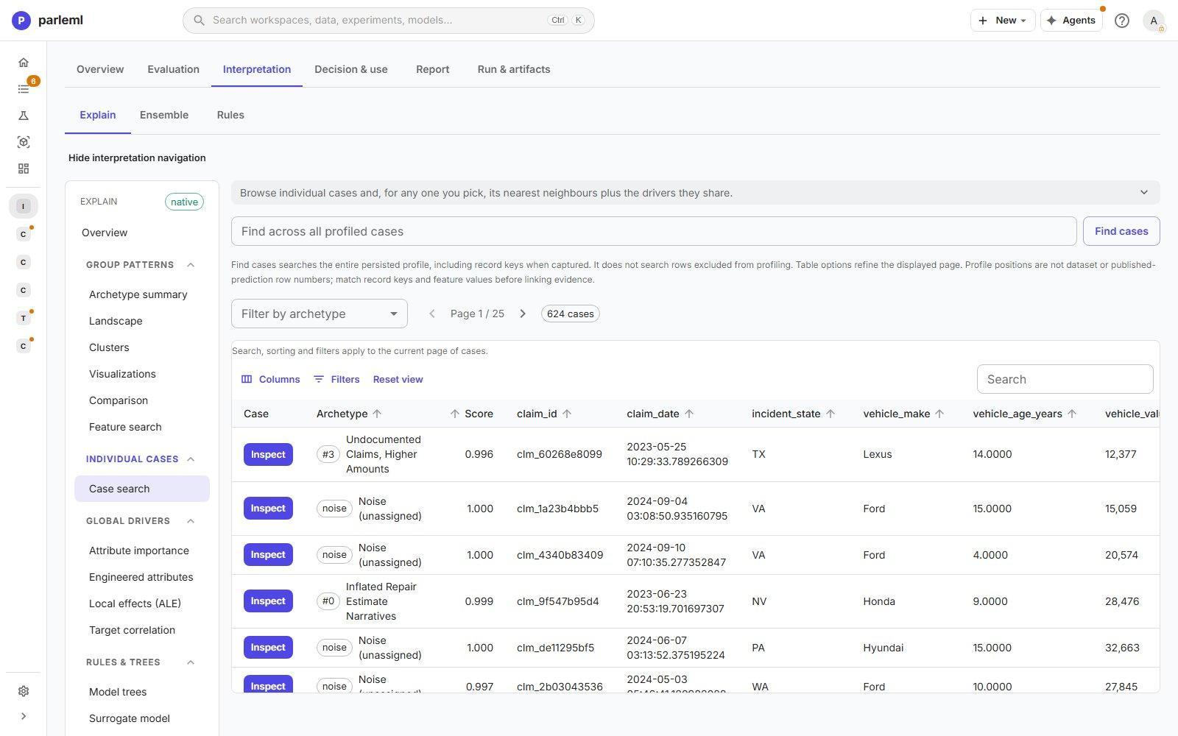Focus the global search workspaces field
This screenshot has height=736, width=1178.
[389, 21]
